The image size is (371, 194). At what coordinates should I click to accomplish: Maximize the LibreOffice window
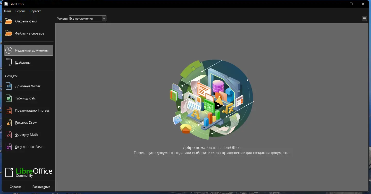pos(351,4)
